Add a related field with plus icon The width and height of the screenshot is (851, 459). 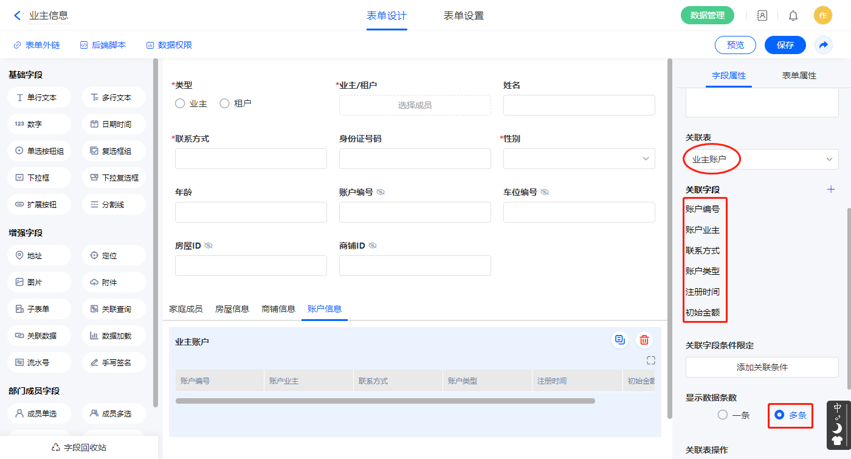pyautogui.click(x=831, y=190)
